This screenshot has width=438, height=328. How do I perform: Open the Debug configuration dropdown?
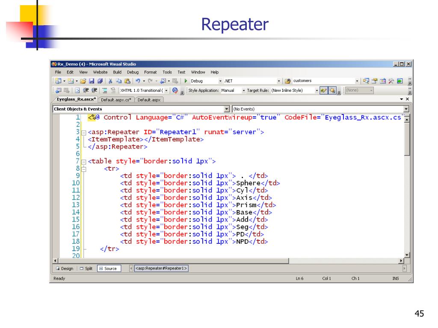click(220, 81)
